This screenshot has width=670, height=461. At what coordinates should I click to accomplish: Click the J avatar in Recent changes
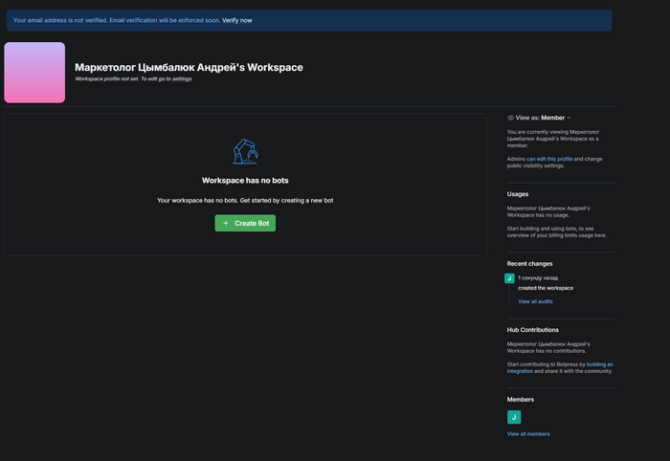pos(509,278)
